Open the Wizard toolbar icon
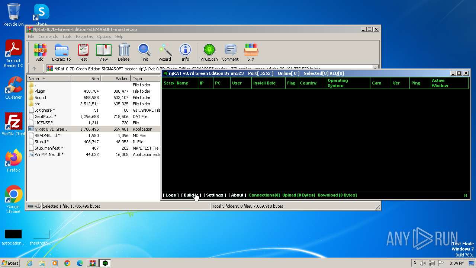 [x=165, y=52]
